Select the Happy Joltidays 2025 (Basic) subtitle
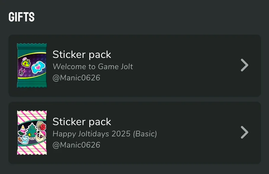The image size is (269, 174). tap(105, 133)
